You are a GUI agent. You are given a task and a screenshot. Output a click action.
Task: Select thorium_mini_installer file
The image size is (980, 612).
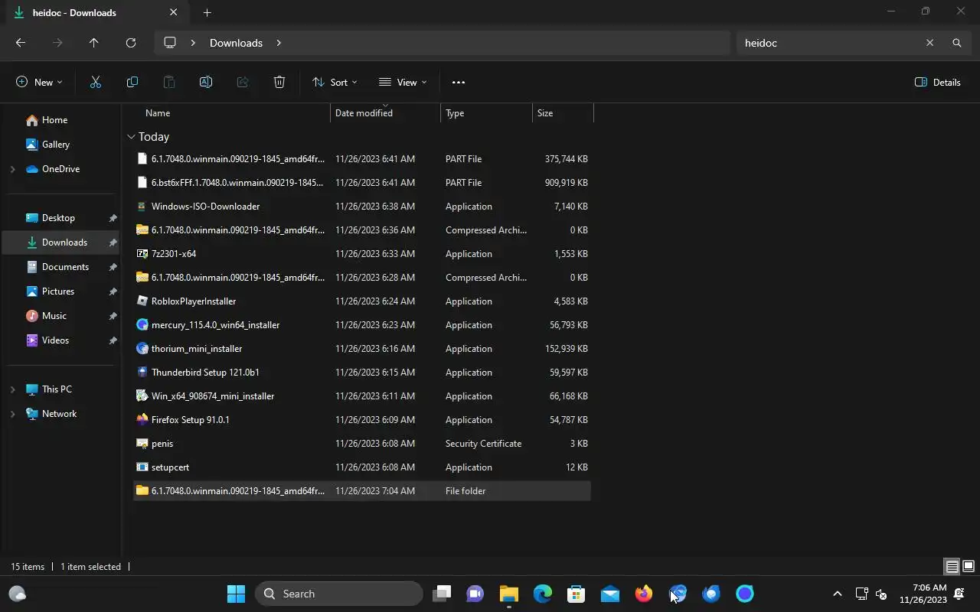(361, 349)
